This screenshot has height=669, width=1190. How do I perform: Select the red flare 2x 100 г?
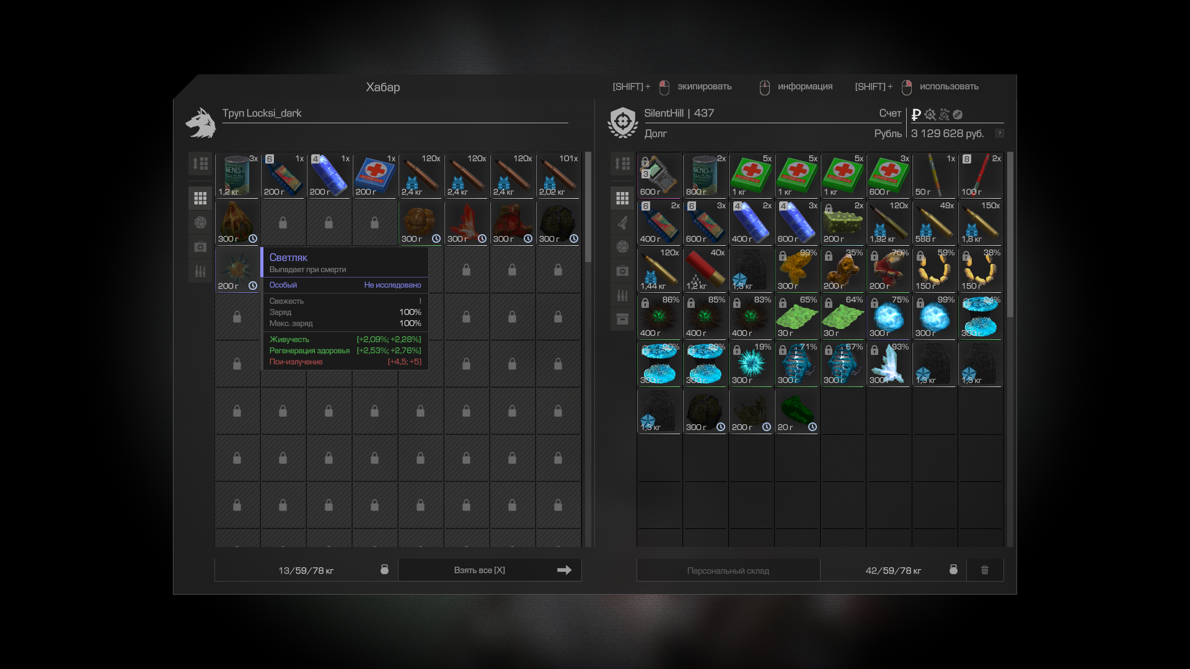click(x=981, y=175)
